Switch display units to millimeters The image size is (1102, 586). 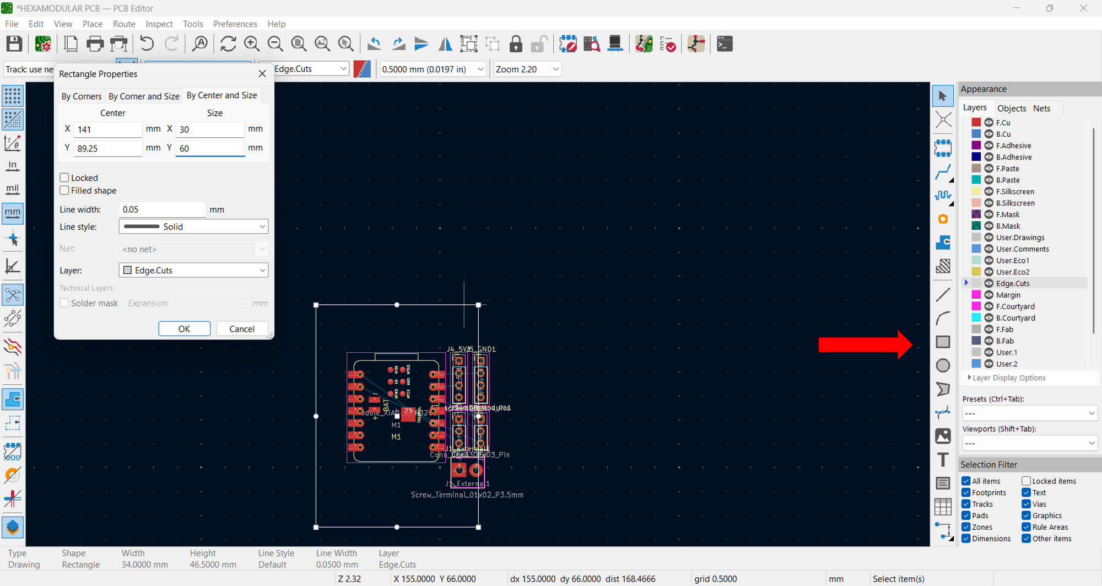(13, 213)
